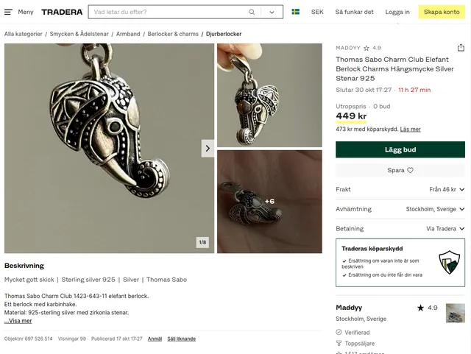Image resolution: width=471 pixels, height=354 pixels.
Task: Open the hamburger Meny icon
Action: (x=9, y=12)
